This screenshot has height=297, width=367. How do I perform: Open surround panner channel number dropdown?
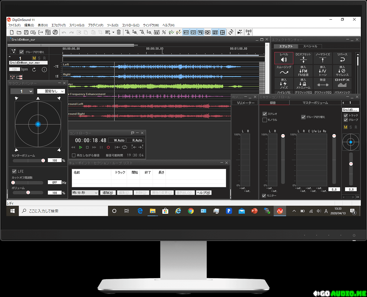(x=22, y=91)
